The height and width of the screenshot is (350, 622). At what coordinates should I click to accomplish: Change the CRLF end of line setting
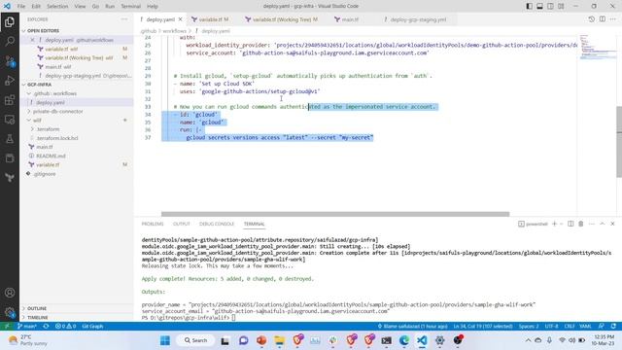click(570, 327)
